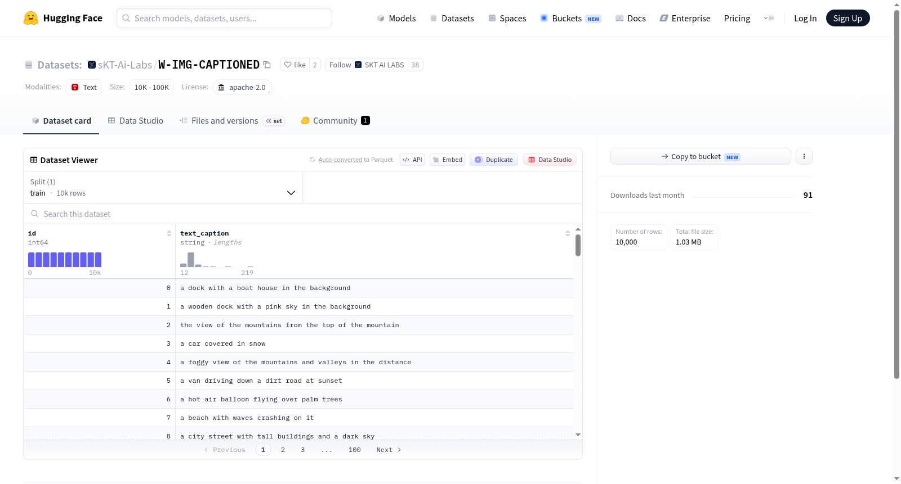Select row "a van driving down a dirt road"
The width and height of the screenshot is (901, 484).
point(298,381)
